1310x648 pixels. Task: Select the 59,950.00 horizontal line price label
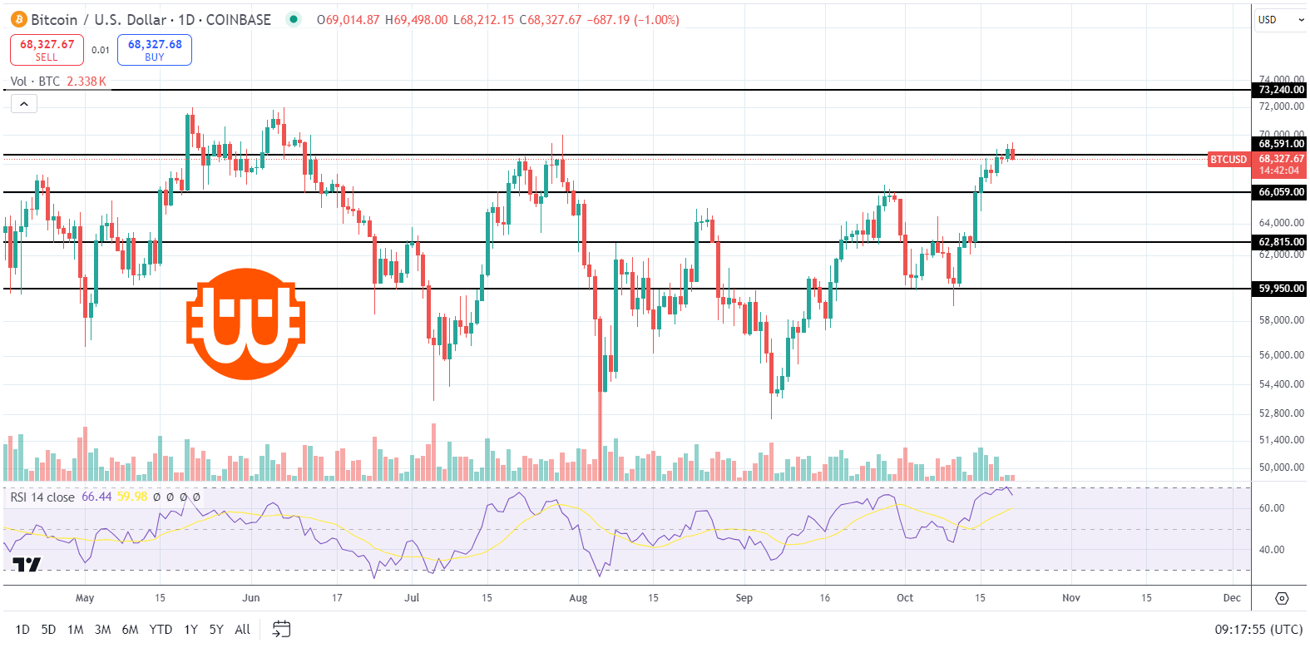tap(1281, 289)
